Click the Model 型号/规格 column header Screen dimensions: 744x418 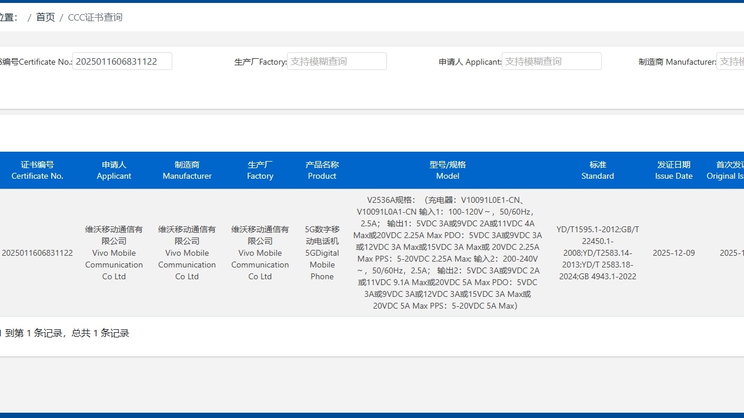(448, 170)
